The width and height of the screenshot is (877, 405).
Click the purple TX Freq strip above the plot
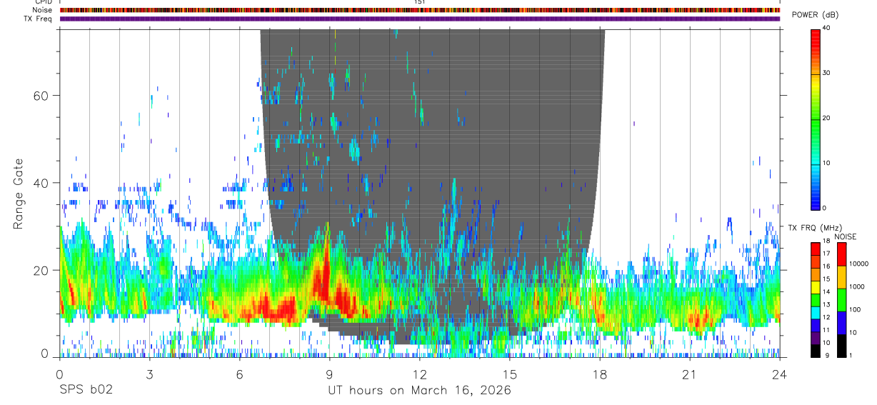click(420, 19)
